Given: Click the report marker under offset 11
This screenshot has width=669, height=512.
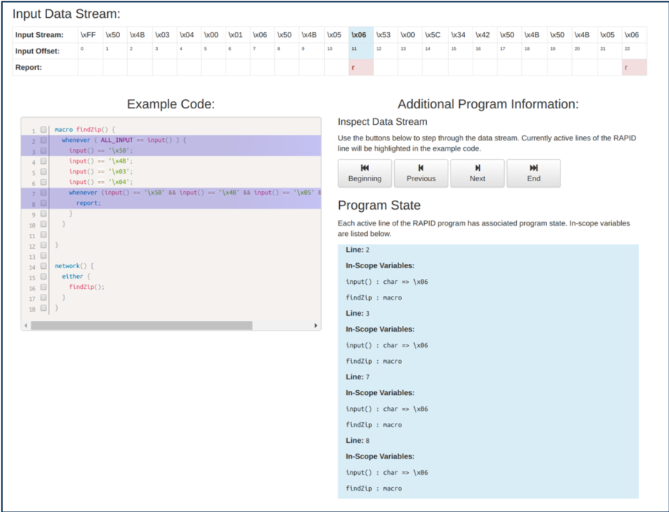Looking at the screenshot, I should (361, 67).
